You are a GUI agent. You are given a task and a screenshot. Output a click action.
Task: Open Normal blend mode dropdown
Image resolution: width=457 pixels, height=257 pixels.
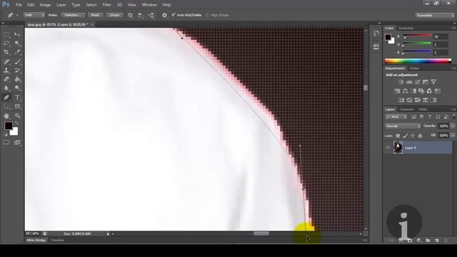tap(403, 126)
